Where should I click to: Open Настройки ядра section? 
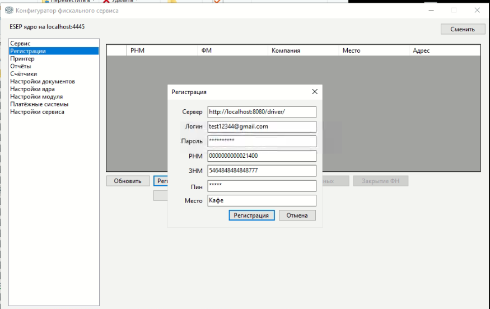[x=54, y=89]
